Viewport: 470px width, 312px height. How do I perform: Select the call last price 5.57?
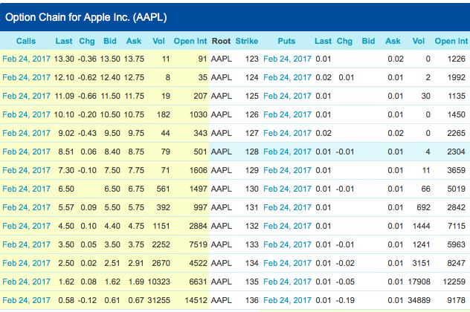pos(66,207)
